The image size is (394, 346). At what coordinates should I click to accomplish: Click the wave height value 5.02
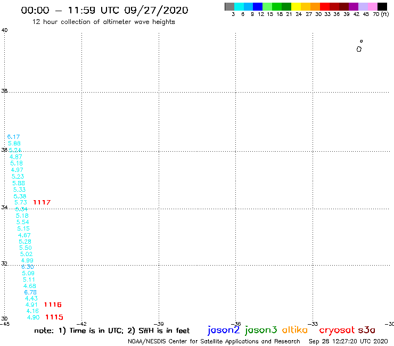[27, 254]
